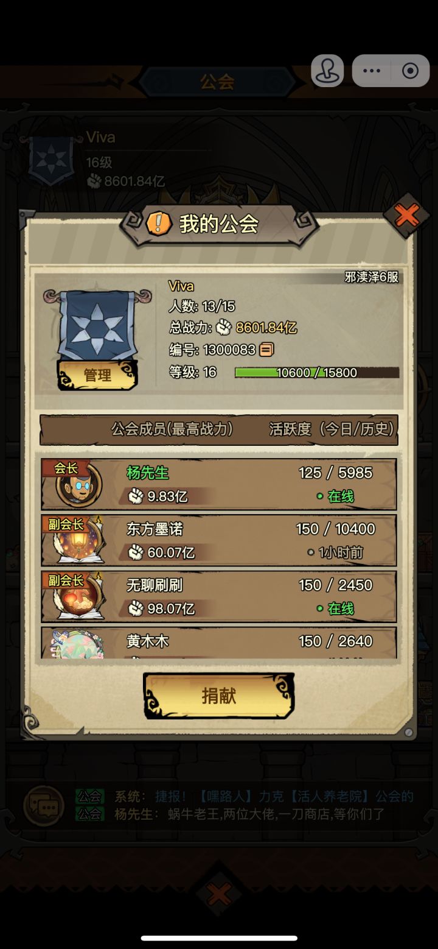This screenshot has width=438, height=949.
Task: Click the fist icon beside 总战力
Action: (x=223, y=328)
